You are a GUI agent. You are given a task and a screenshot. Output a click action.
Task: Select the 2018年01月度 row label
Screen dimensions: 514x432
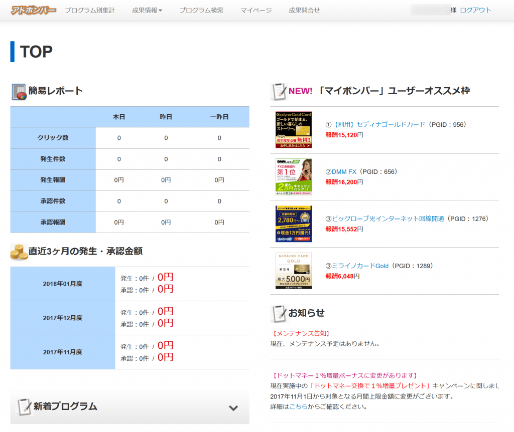[63, 284]
